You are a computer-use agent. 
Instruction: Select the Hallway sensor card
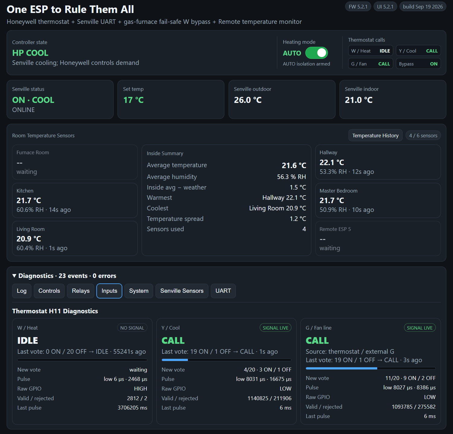click(378, 162)
